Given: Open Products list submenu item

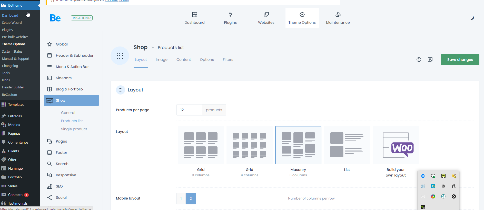Looking at the screenshot, I should [72, 121].
